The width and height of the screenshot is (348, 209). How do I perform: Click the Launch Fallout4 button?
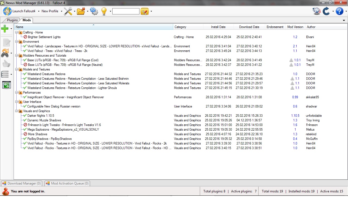coord(20,11)
